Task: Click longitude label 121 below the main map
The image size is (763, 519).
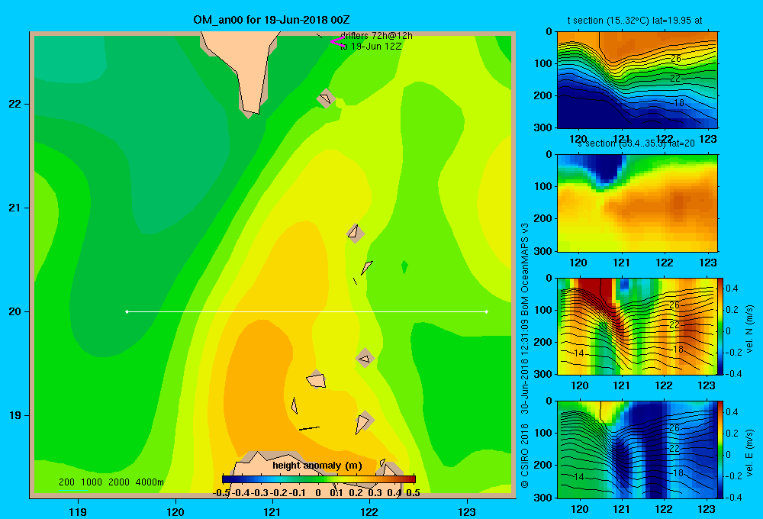Action: (x=272, y=511)
